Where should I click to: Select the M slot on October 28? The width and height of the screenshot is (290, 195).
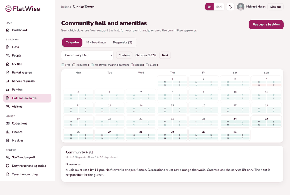(133, 135)
